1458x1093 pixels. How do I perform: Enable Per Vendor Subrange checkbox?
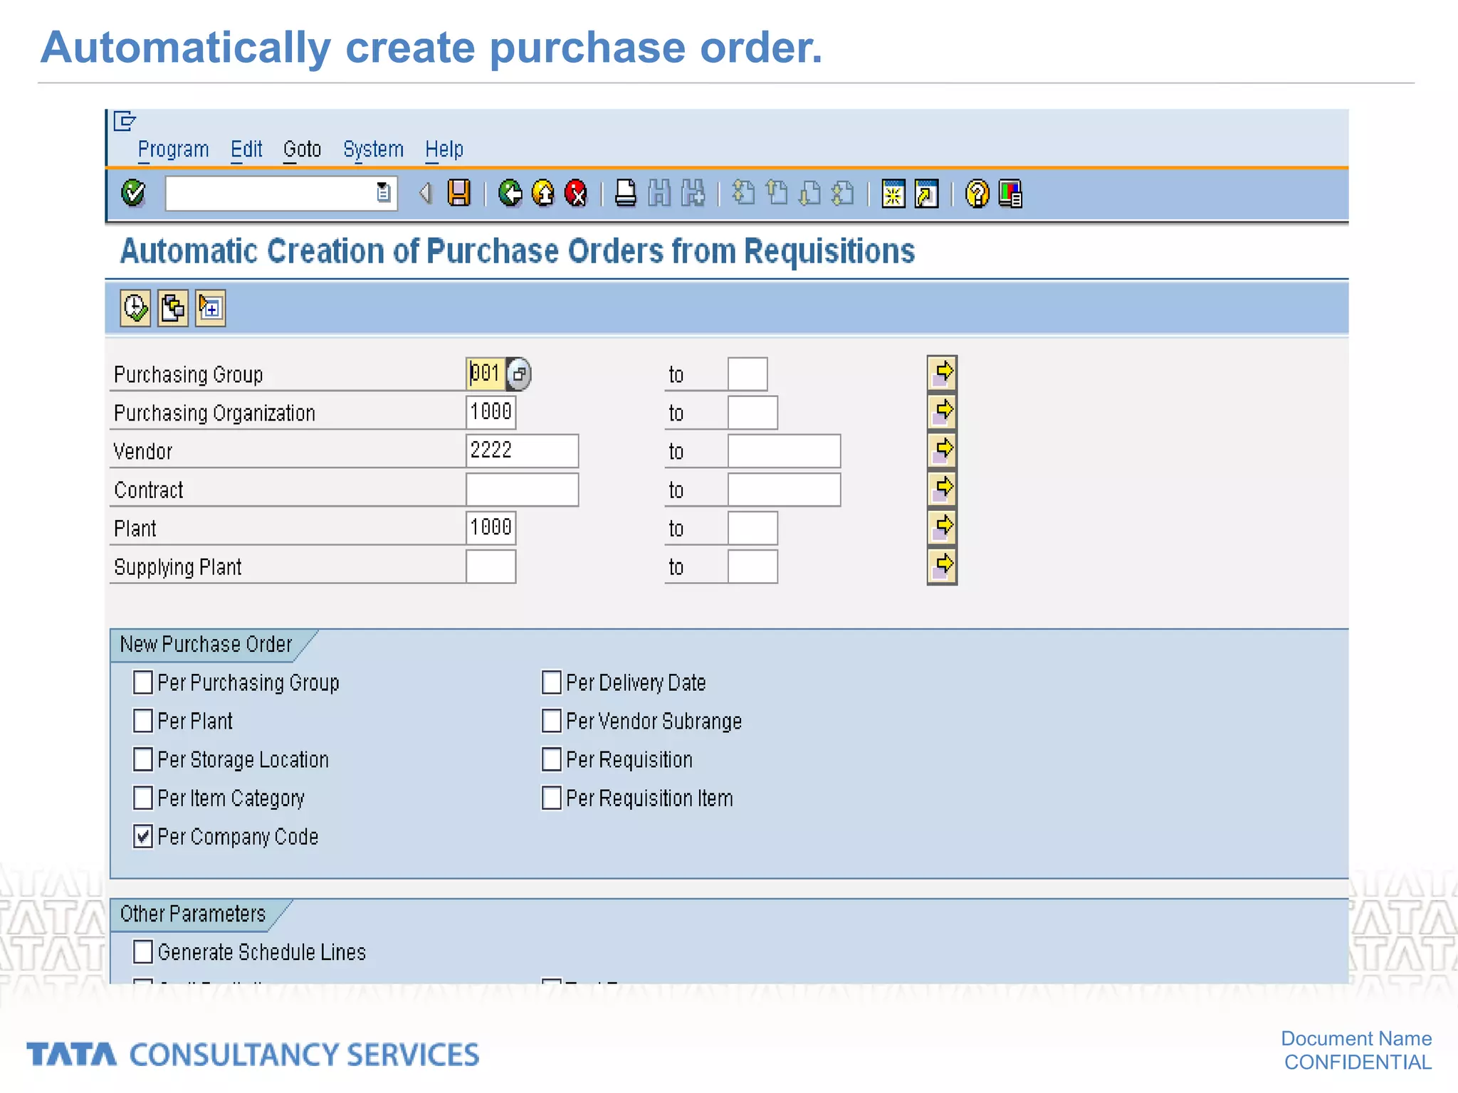[552, 721]
